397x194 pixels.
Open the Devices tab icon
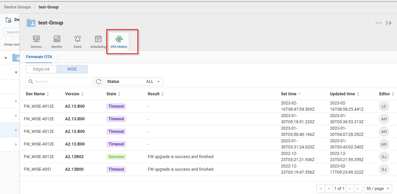(x=36, y=39)
